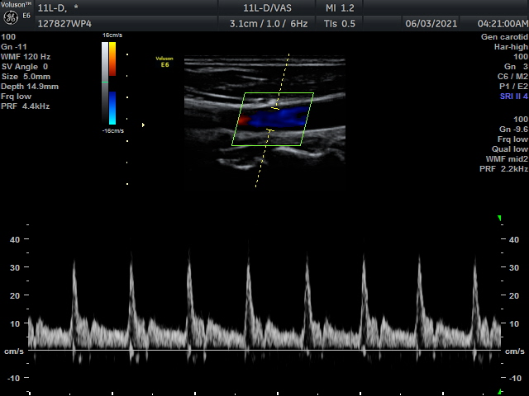Click the focus arrow marker left of image

click(143, 125)
